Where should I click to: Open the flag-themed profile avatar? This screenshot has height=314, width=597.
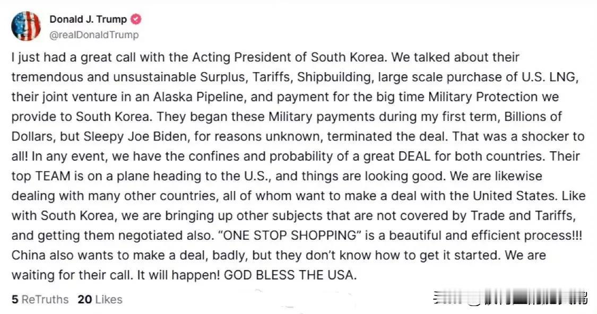tap(26, 26)
